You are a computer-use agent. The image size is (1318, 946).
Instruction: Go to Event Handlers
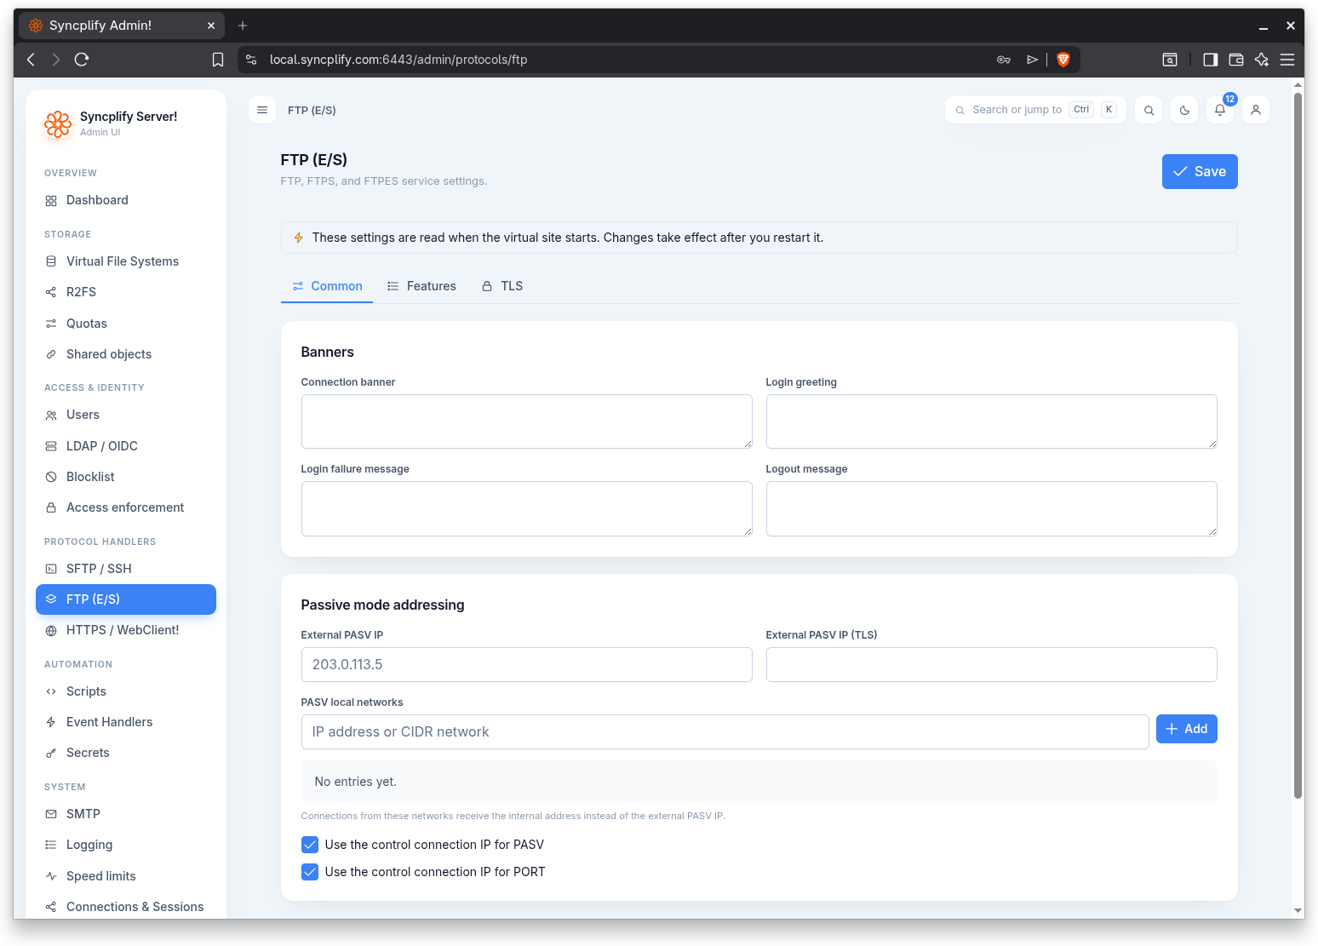point(126,722)
